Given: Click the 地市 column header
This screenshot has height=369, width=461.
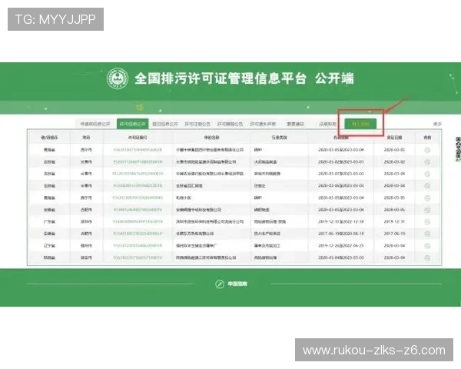Looking at the screenshot, I should point(86,138).
